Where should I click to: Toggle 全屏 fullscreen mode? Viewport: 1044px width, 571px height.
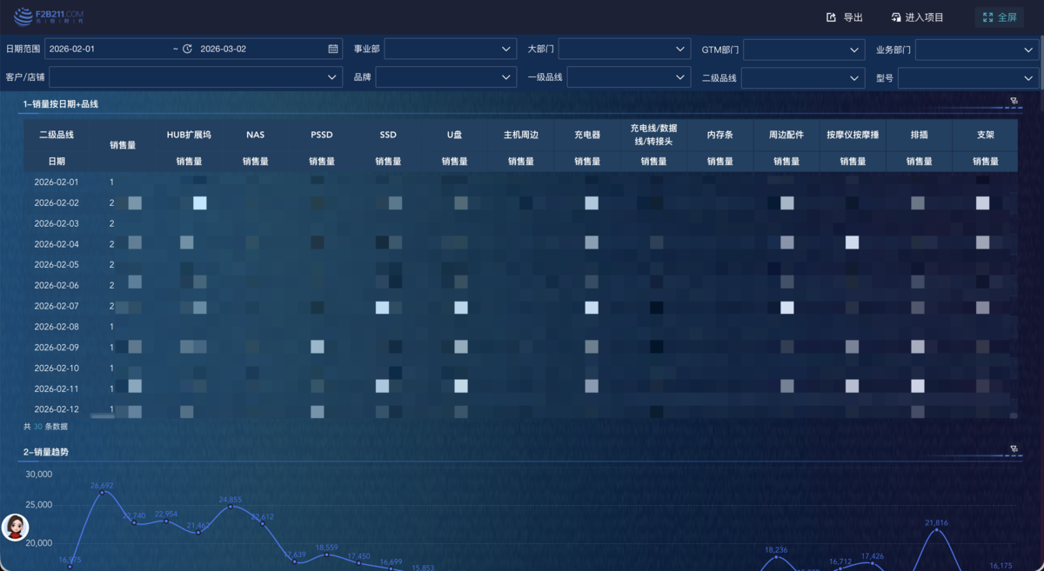[999, 17]
